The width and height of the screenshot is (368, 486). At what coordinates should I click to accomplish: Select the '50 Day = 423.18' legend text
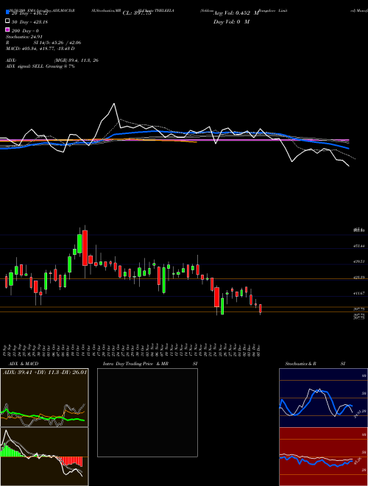(29, 22)
